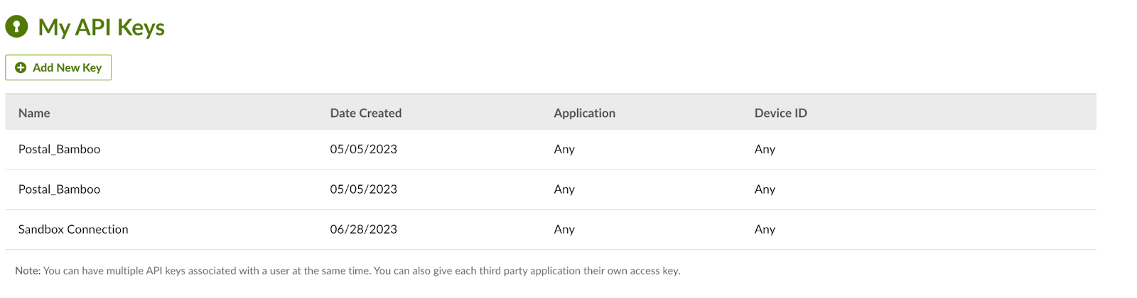Click Sandbox Connection's Device ID value Any
The width and height of the screenshot is (1137, 298).
click(765, 229)
